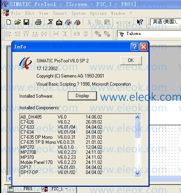The image size is (181, 193).
Task: Activate the context help arrow icon
Action: point(140,22)
